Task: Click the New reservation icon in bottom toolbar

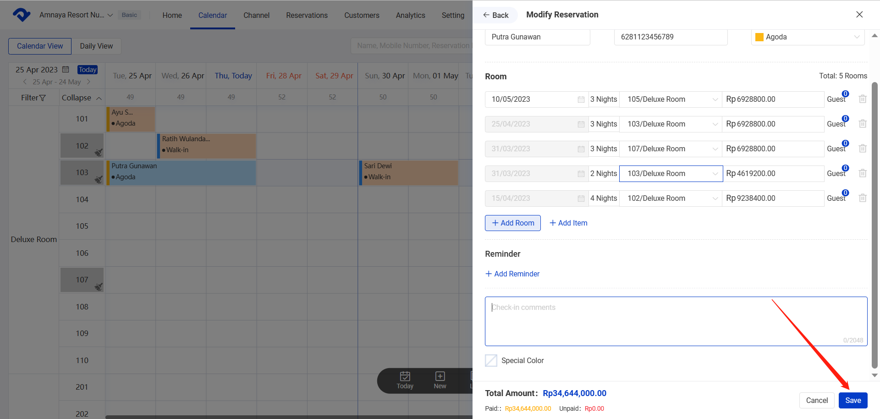Action: click(x=440, y=380)
